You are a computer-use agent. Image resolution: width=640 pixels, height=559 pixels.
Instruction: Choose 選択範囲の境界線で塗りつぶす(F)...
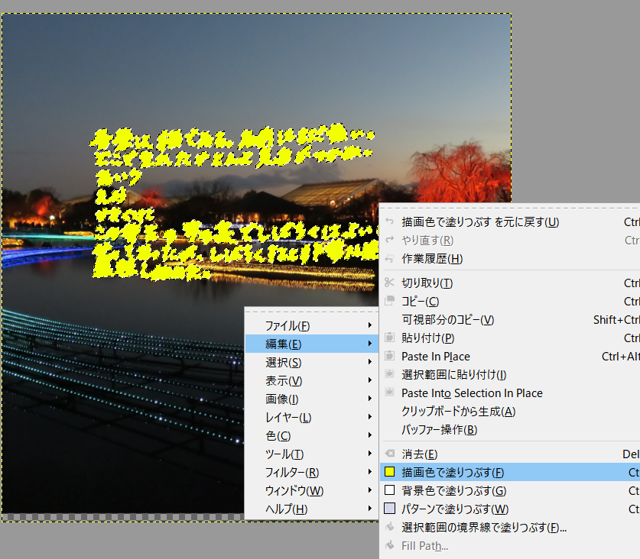tap(510, 527)
